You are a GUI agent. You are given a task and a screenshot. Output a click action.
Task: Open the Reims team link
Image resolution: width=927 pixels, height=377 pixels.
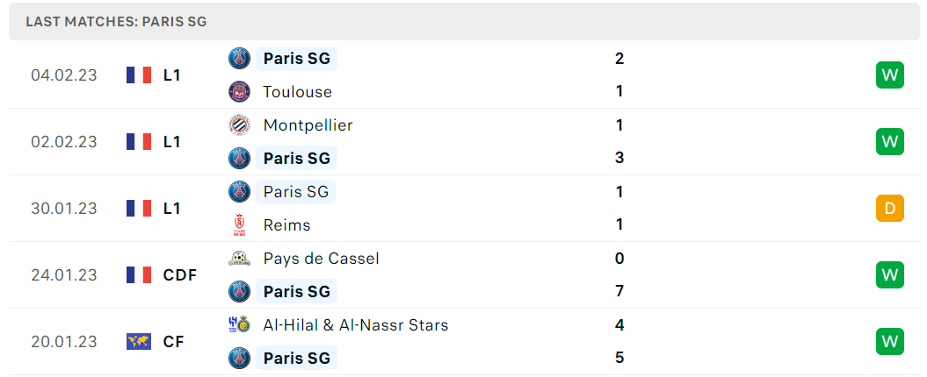coord(286,224)
